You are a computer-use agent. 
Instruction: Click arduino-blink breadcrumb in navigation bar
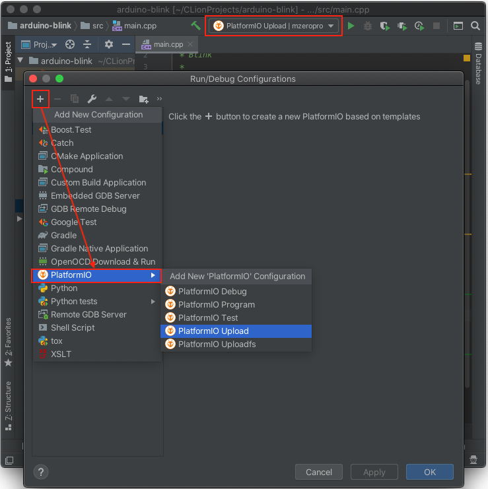pyautogui.click(x=40, y=26)
